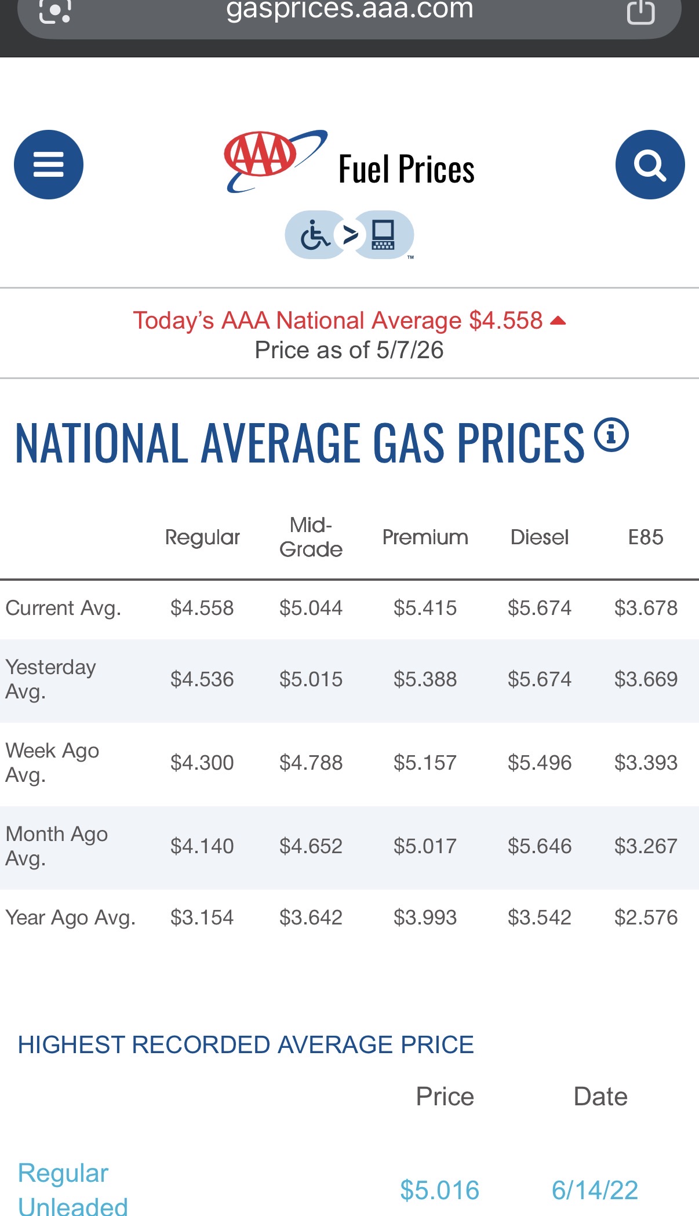The height and width of the screenshot is (1216, 699).
Task: Click the Premium column header
Action: tap(425, 537)
